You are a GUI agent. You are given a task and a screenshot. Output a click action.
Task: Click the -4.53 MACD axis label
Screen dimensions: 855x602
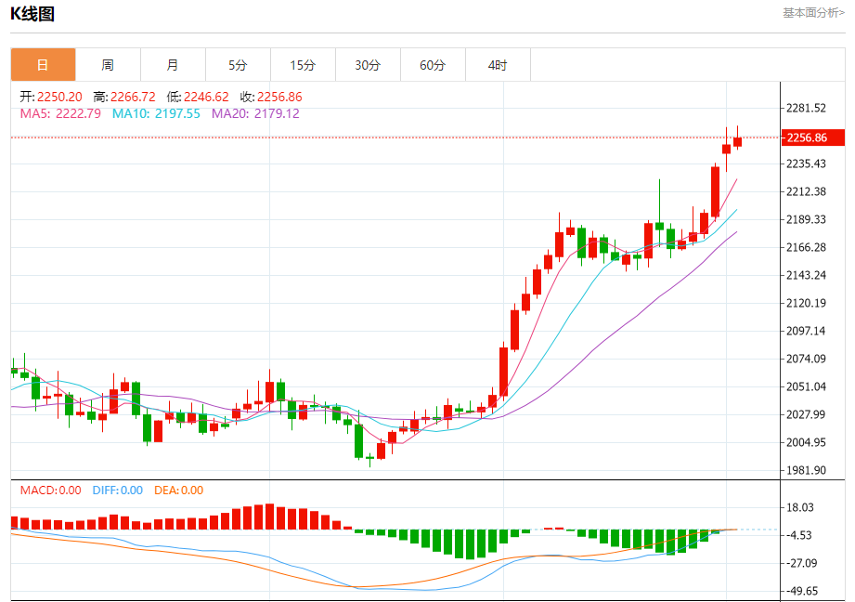coord(799,535)
